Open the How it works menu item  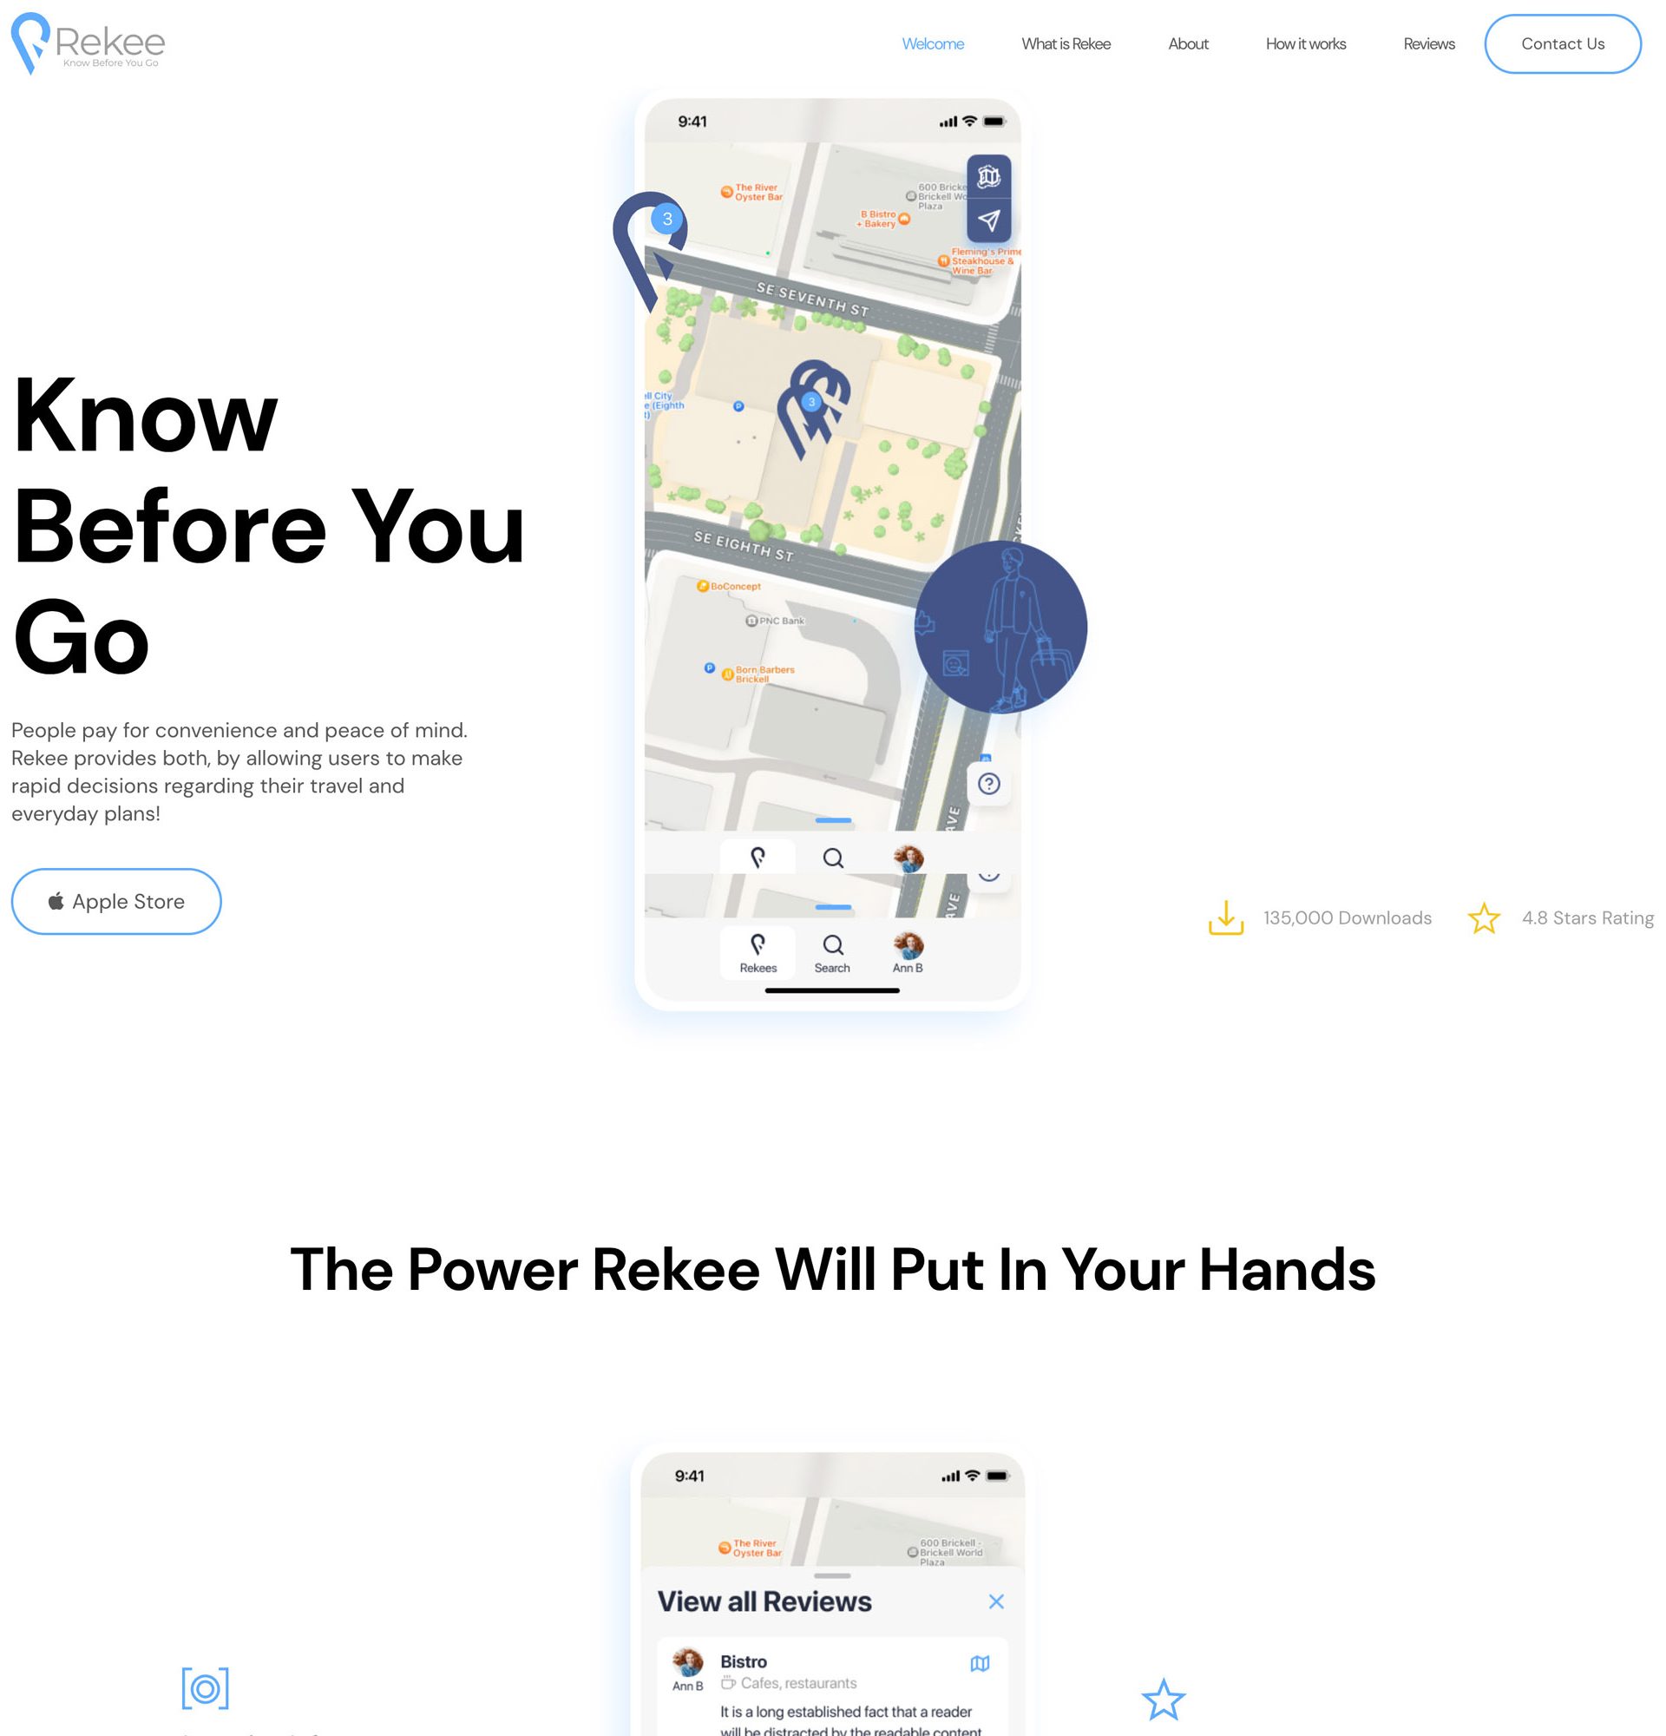[1307, 43]
